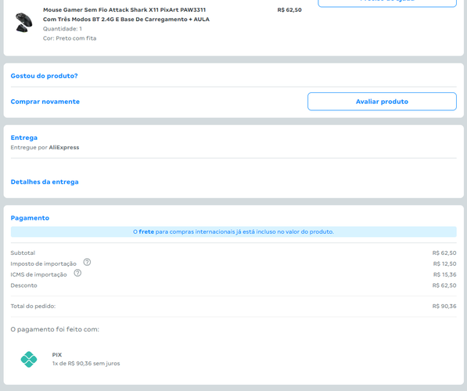
Task: Click the 1x de R$ 90,36 sem juros text
Action: pos(86,364)
